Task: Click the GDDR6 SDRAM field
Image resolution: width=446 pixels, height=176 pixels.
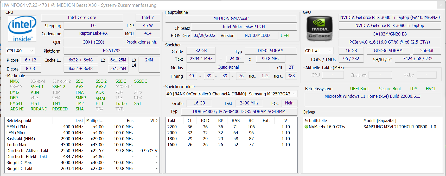Action: (x=388, y=51)
